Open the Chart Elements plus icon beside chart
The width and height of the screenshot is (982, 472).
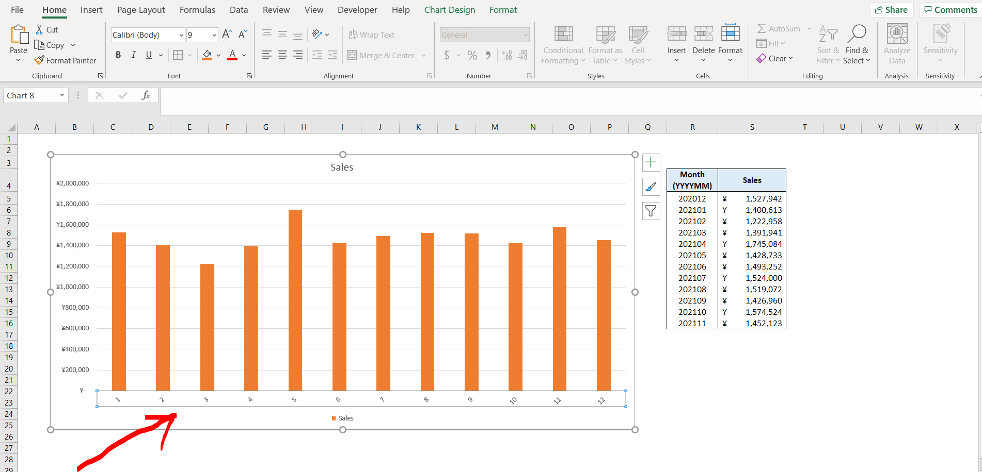651,162
